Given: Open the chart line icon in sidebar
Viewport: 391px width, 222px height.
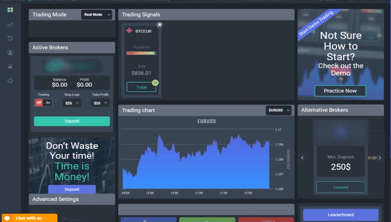Looking at the screenshot, I should coord(10,24).
